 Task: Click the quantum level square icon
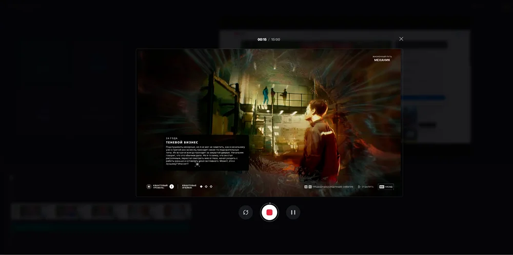(149, 187)
